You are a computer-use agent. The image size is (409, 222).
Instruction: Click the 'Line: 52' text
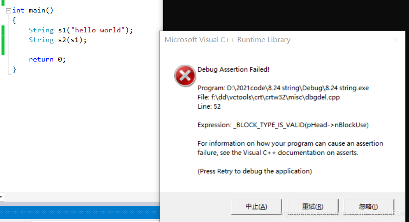(x=209, y=106)
